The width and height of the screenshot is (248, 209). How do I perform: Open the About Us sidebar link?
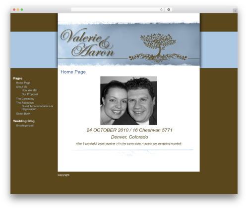point(21,87)
